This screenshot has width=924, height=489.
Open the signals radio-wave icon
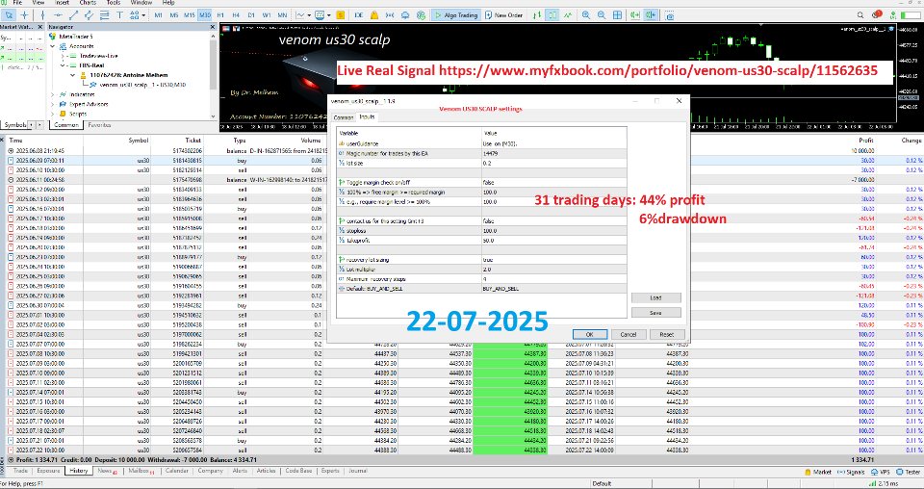(390, 15)
